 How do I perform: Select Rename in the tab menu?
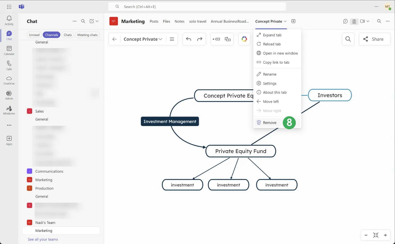click(270, 74)
